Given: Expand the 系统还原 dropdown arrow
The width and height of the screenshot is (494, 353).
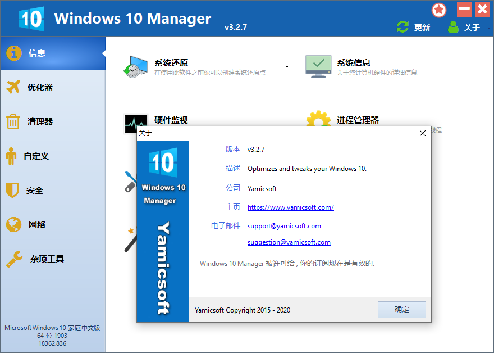Looking at the screenshot, I should [x=286, y=66].
